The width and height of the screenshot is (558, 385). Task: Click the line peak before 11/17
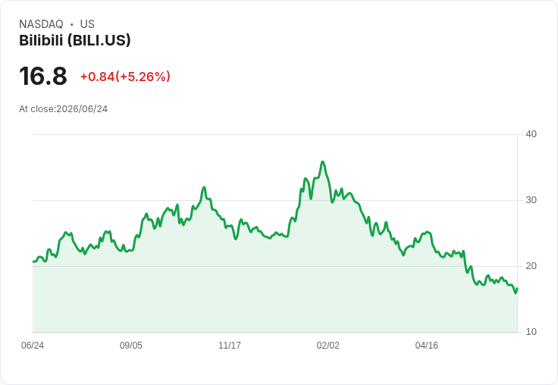(x=204, y=187)
